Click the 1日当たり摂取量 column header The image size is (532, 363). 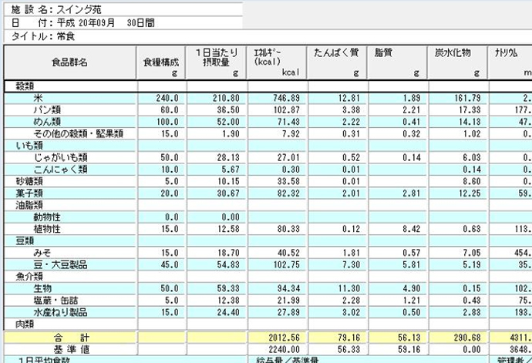click(216, 62)
